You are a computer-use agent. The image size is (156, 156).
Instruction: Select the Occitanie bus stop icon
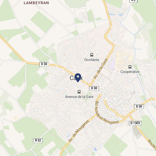pos(92,55)
